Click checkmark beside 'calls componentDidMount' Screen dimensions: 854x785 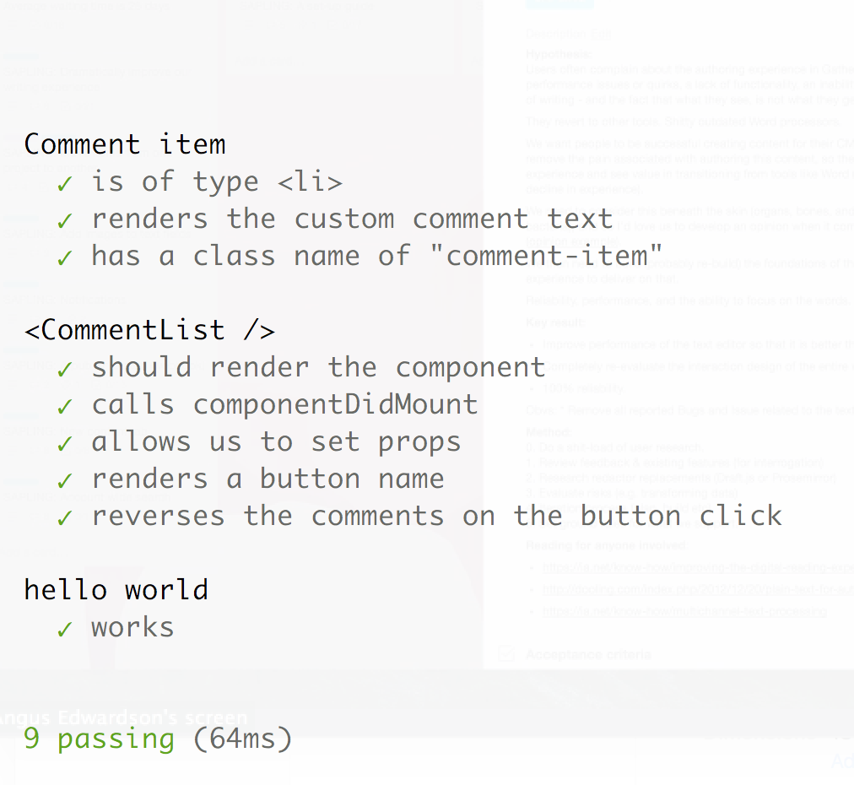point(64,407)
